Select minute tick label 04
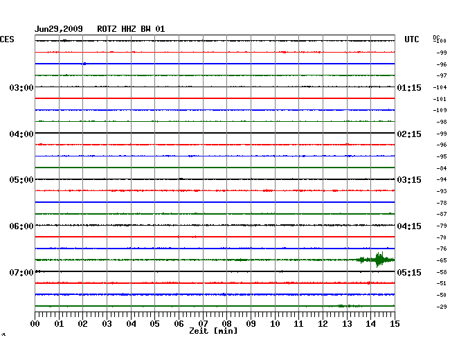Viewport: 450px width, 342px height. pyautogui.click(x=131, y=324)
